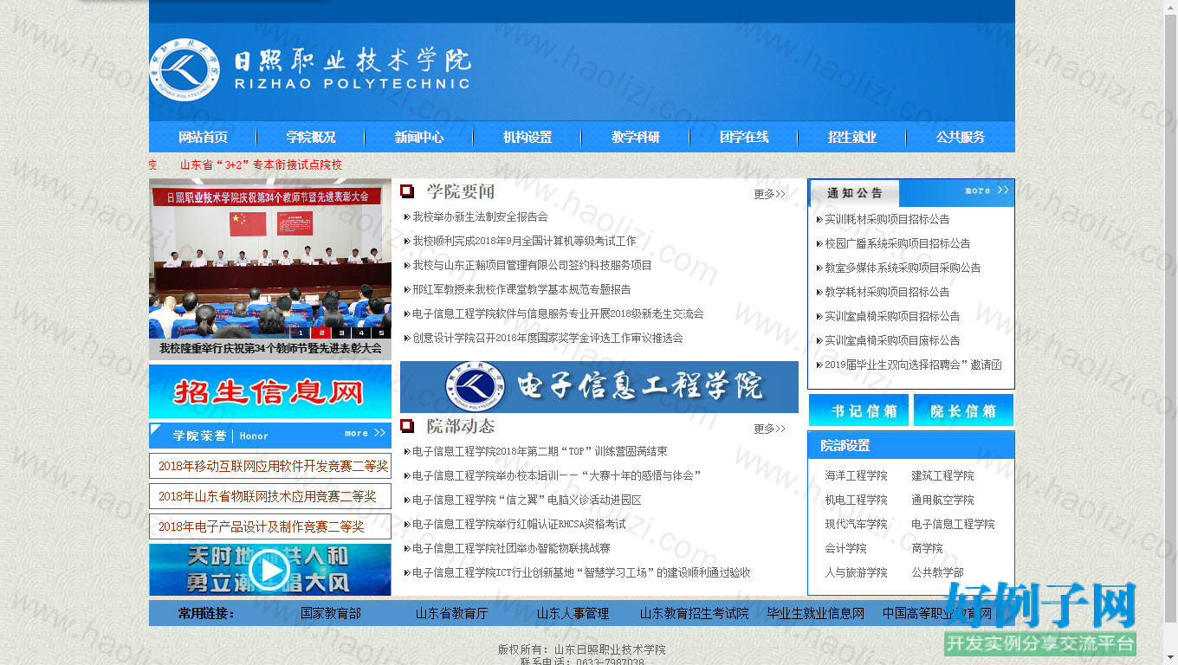
Task: Select slide number 4 in slideshow
Action: coord(361,332)
